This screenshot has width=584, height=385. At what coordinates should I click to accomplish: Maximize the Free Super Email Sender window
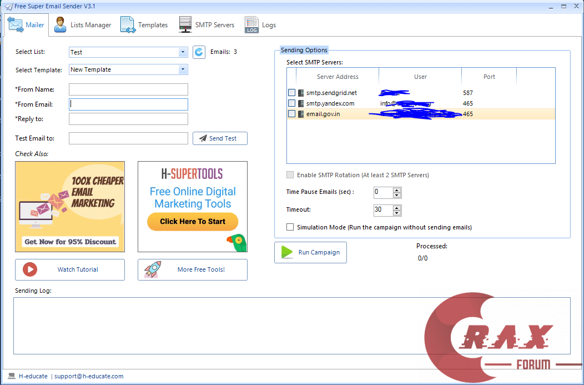pyautogui.click(x=563, y=6)
